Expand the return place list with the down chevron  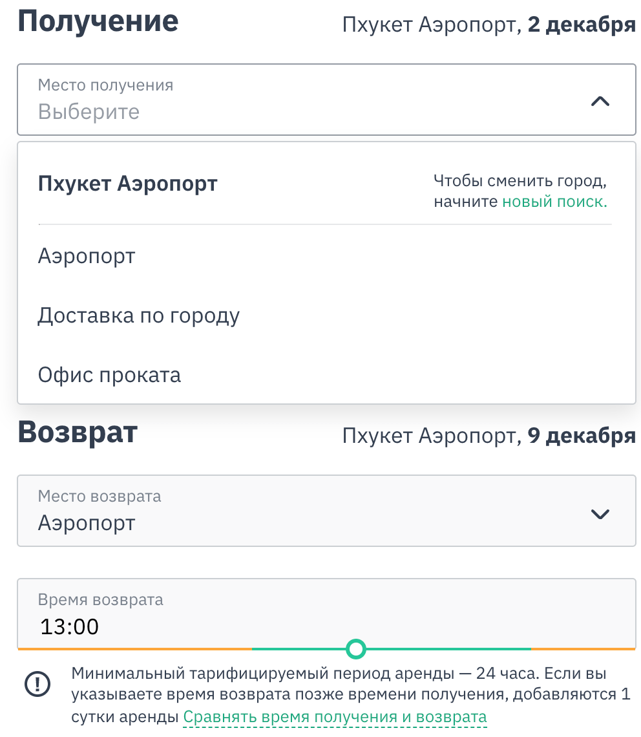pyautogui.click(x=600, y=513)
